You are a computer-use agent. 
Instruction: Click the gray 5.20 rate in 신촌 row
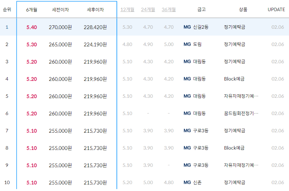coord(127,182)
